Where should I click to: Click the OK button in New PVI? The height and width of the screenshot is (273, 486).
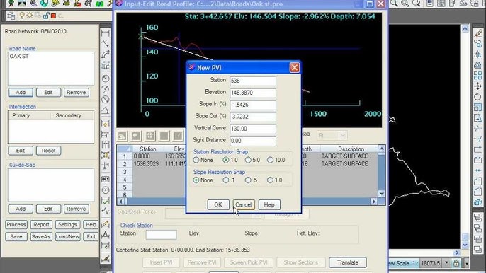click(218, 204)
